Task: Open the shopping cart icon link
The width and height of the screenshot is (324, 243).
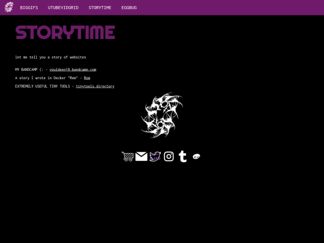Action: [x=128, y=157]
